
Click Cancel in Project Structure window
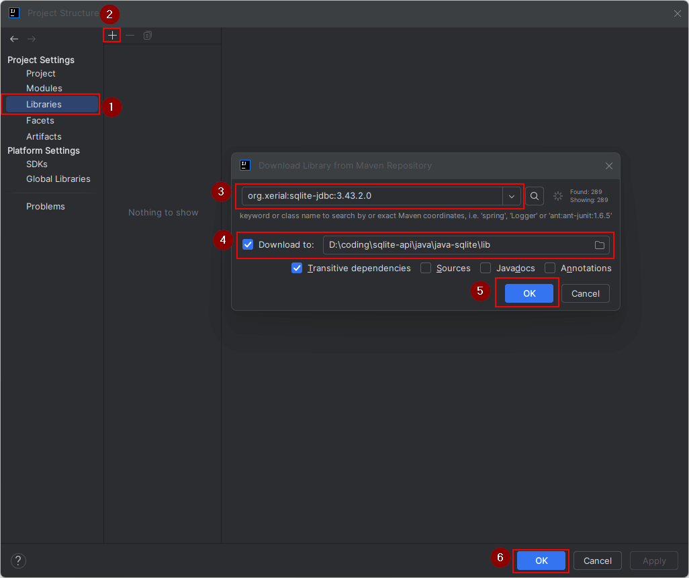click(x=597, y=561)
